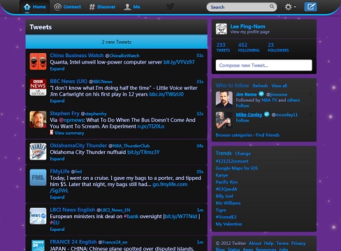Open the Home tab
341x251 pixels.
click(34, 7)
